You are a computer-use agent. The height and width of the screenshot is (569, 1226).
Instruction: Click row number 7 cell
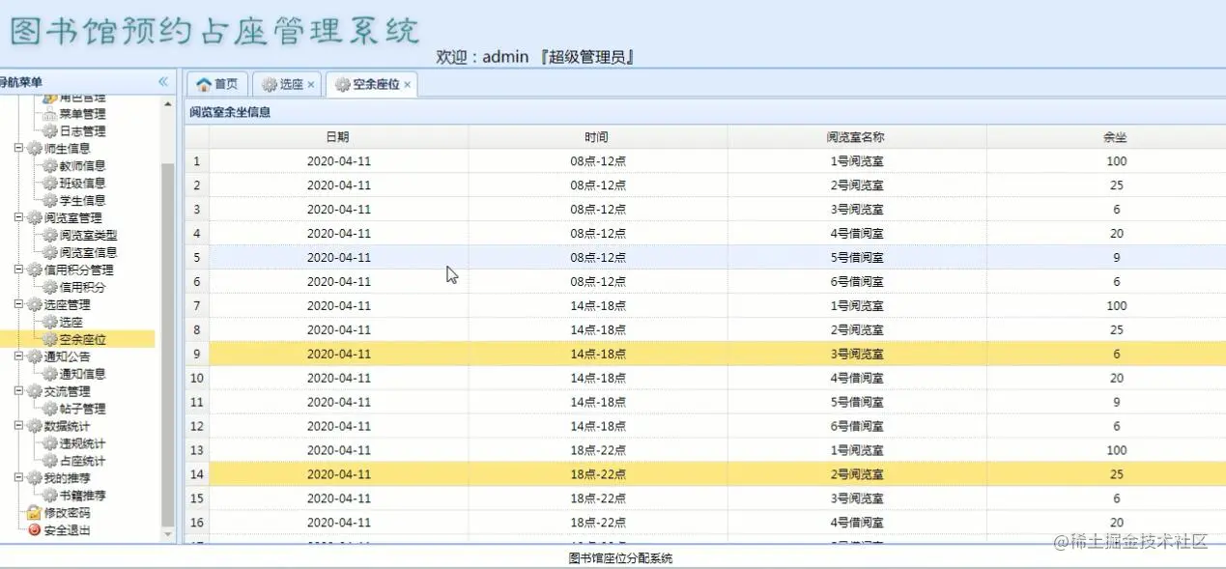tap(197, 306)
